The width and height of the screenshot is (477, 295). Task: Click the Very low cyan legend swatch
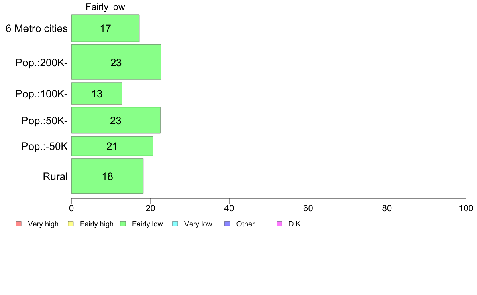coord(175,224)
